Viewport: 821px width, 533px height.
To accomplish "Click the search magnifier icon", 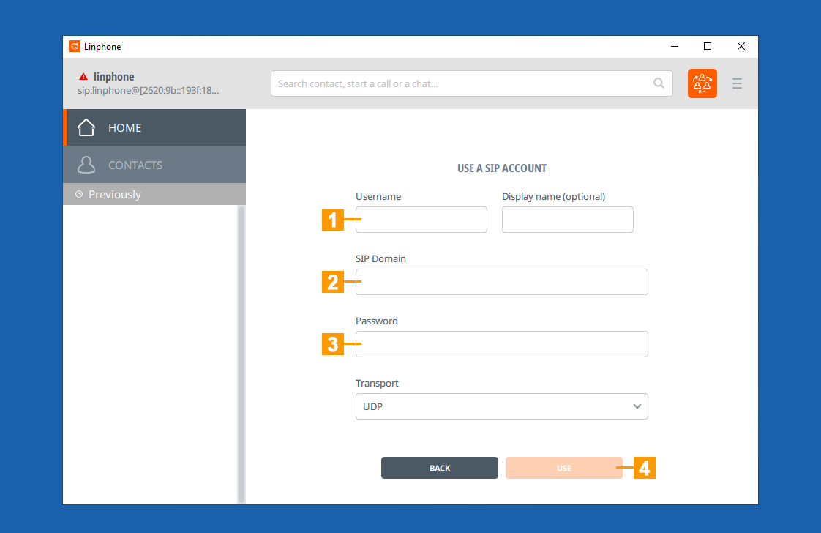I will point(659,83).
